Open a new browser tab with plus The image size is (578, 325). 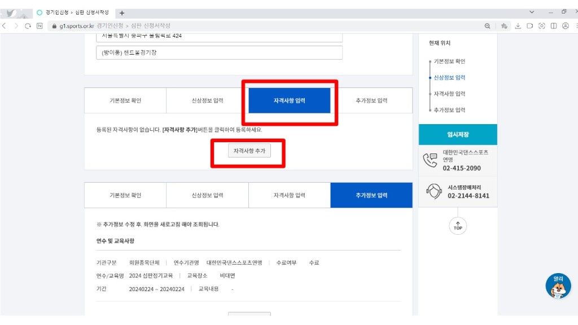pyautogui.click(x=122, y=13)
